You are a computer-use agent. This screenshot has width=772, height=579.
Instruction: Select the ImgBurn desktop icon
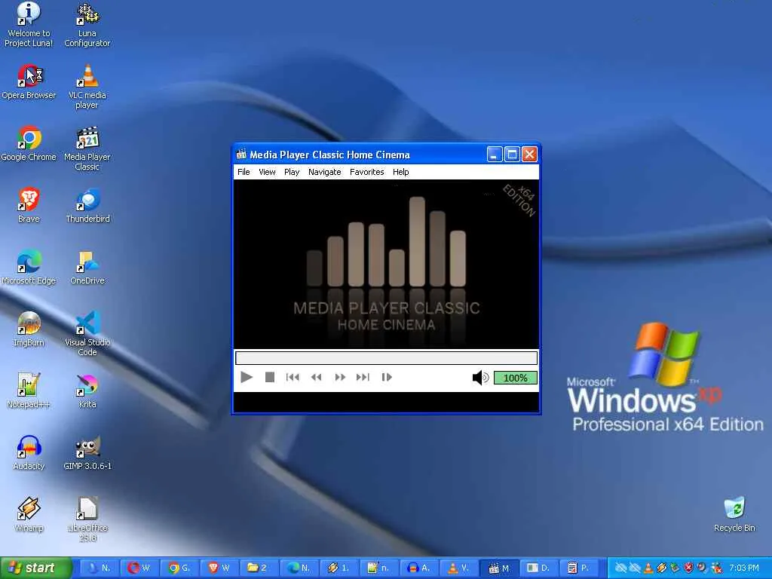[29, 329]
